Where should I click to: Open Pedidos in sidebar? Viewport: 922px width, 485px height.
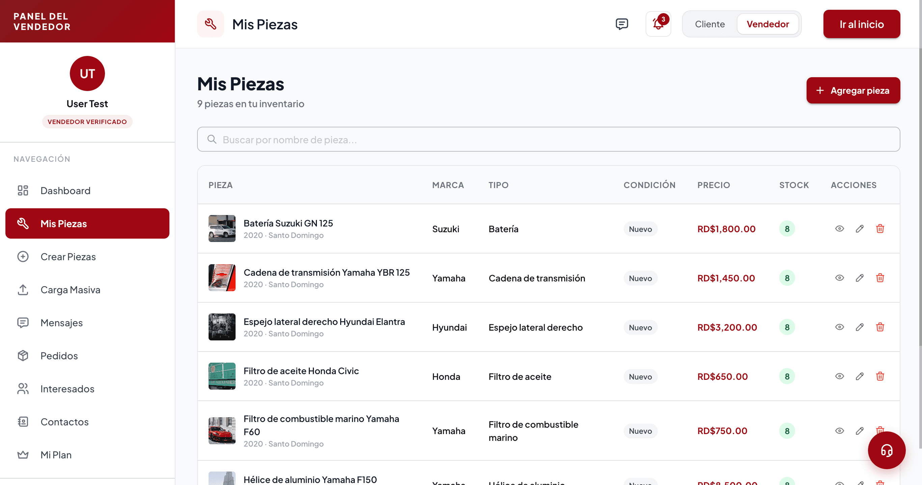pos(87,356)
